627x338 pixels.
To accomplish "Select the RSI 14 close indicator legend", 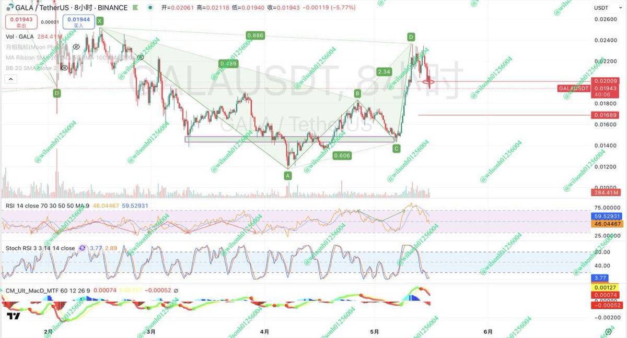I will 47,206.
